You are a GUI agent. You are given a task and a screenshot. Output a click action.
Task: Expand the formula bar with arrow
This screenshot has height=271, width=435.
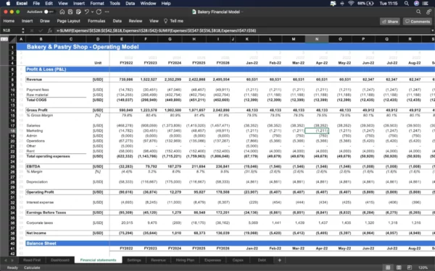tap(433, 30)
